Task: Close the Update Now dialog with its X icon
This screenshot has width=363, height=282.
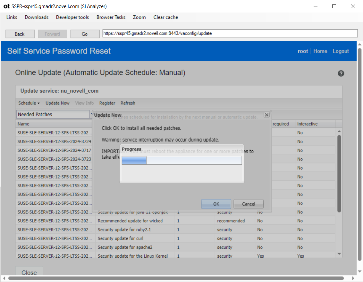Action: [266, 115]
